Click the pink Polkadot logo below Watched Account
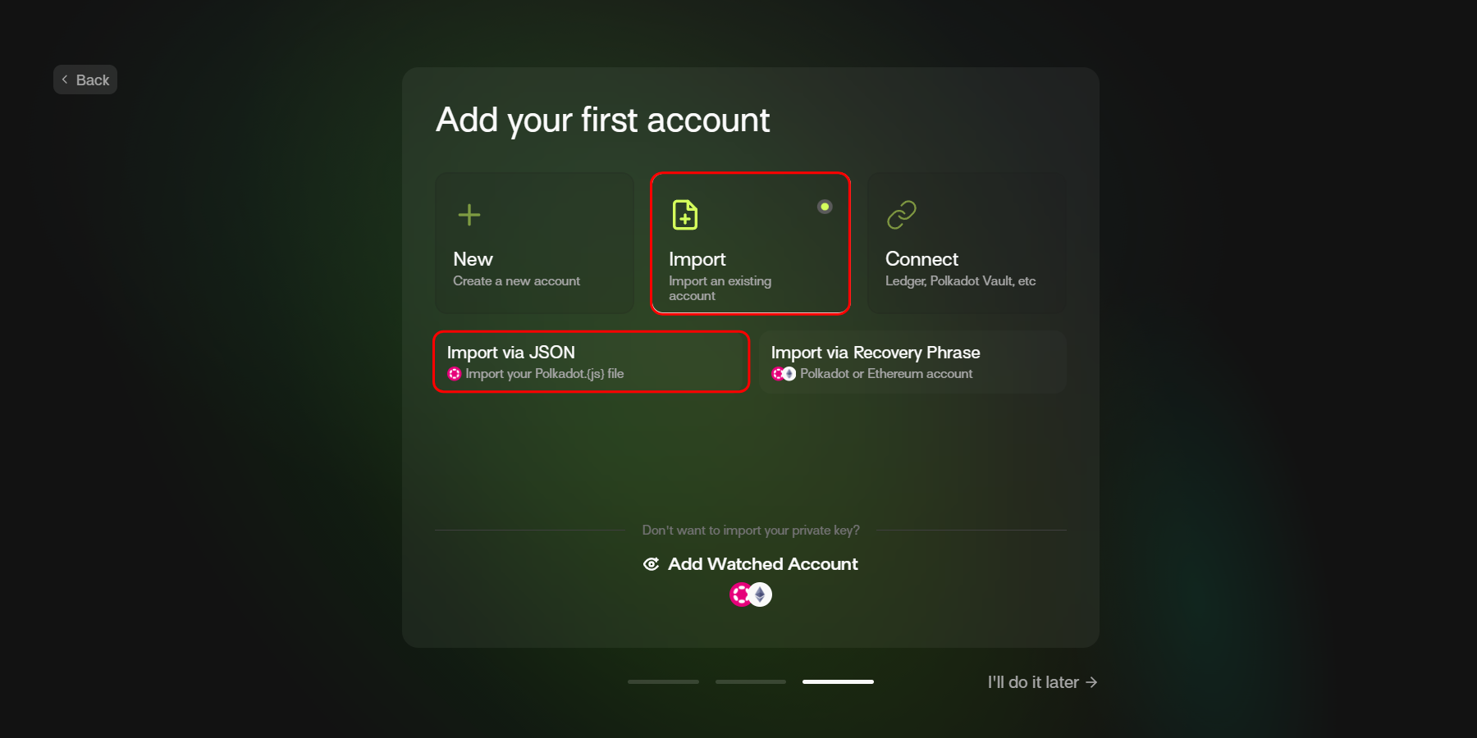This screenshot has width=1477, height=738. 740,594
